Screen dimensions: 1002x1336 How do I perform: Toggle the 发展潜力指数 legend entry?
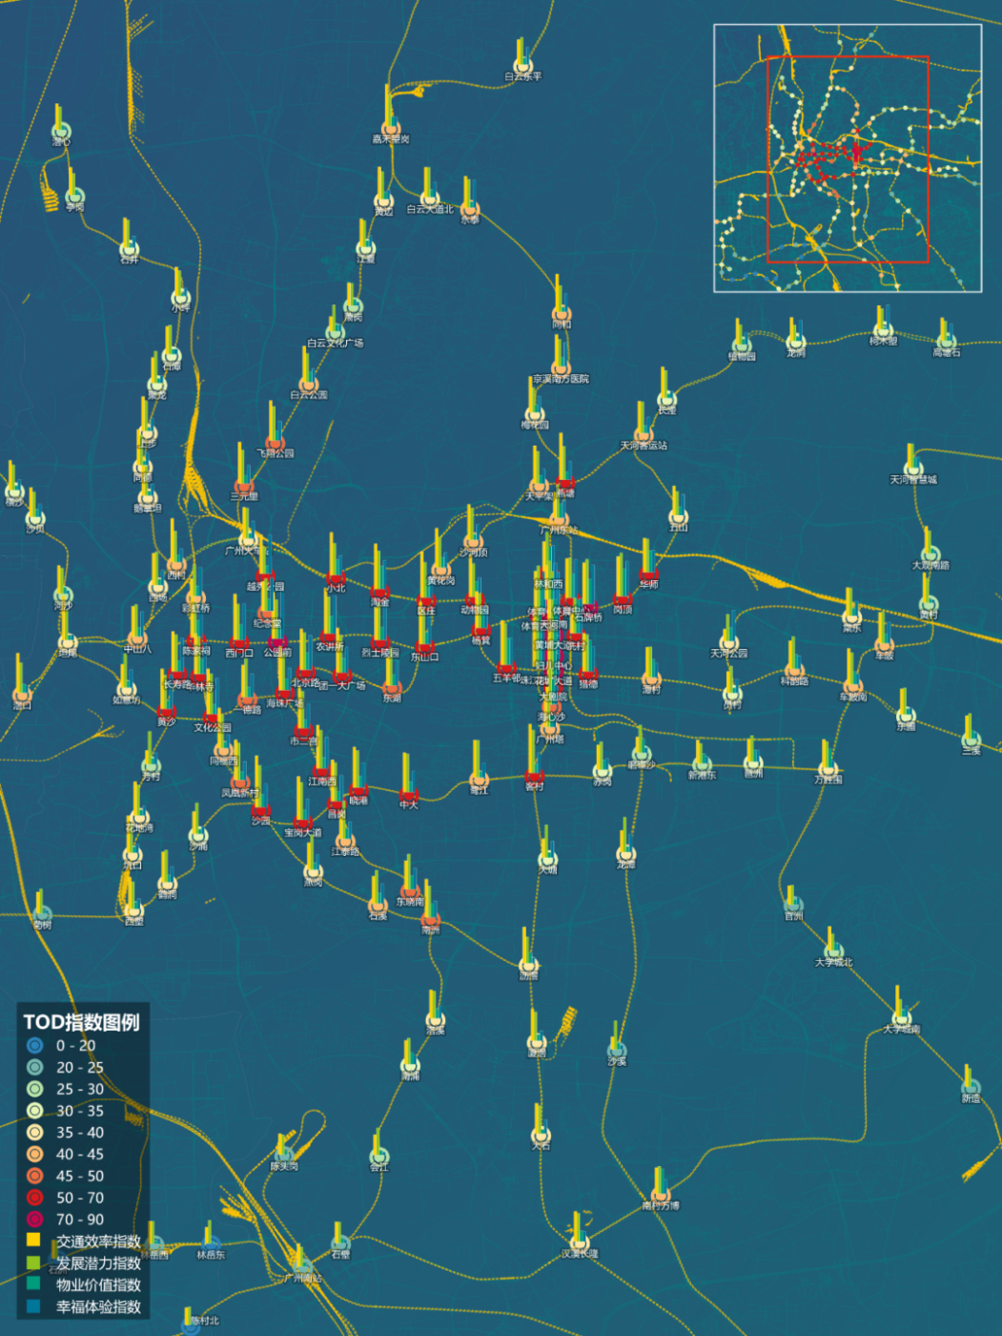(84, 1263)
